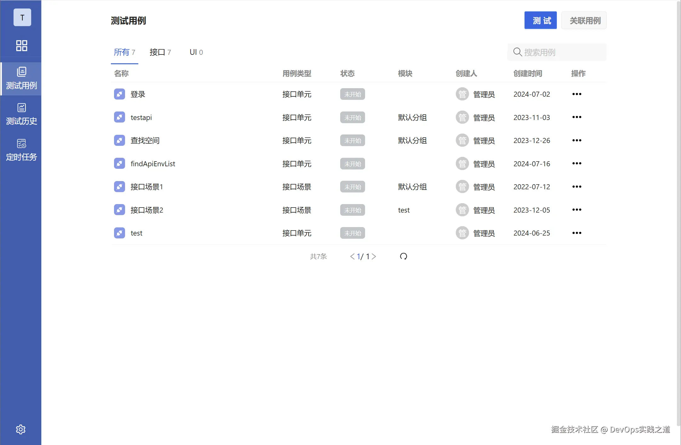Open 定时任务 scheduled tasks in sidebar

[21, 150]
